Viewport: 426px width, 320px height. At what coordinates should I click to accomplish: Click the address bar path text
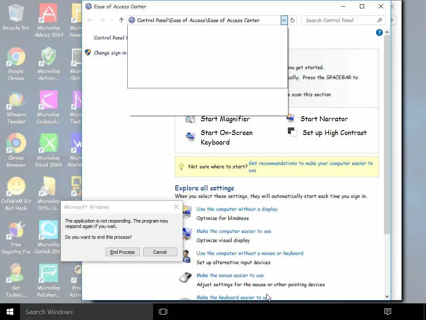tap(198, 20)
